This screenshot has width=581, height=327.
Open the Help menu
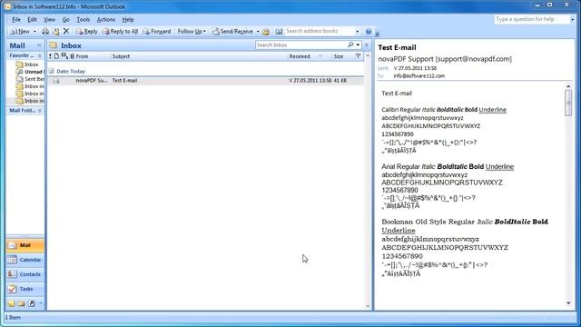(128, 19)
